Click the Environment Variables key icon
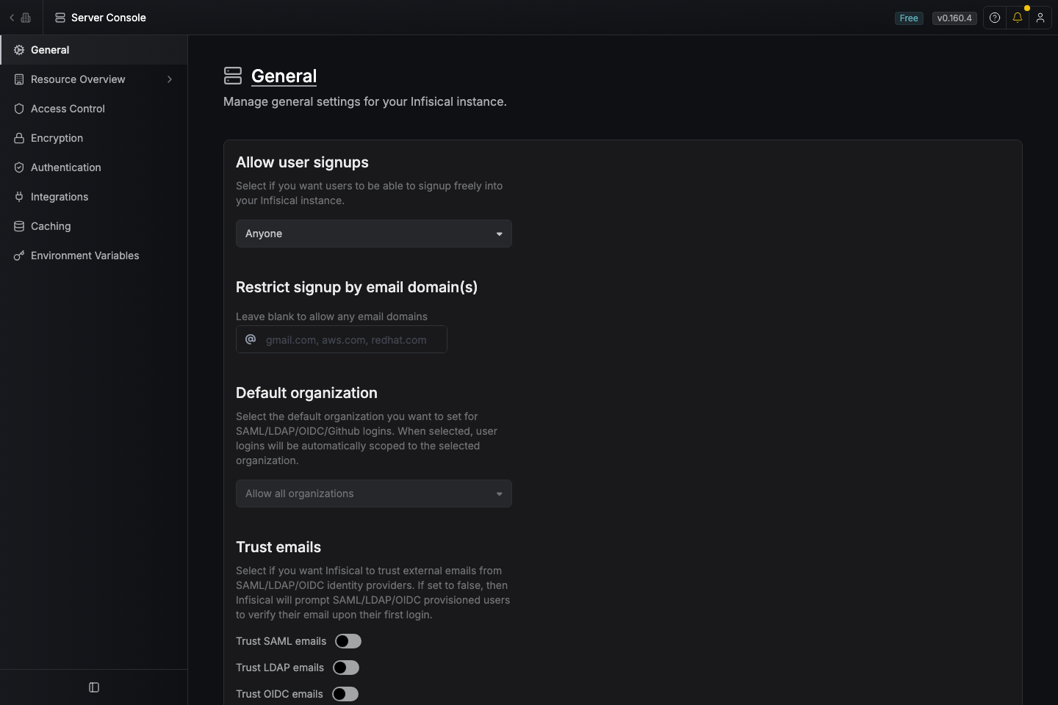Image resolution: width=1058 pixels, height=705 pixels. [19, 256]
